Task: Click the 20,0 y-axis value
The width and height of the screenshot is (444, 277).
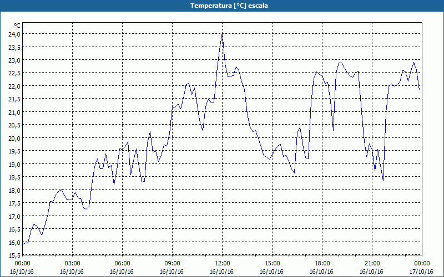Action: [14, 138]
